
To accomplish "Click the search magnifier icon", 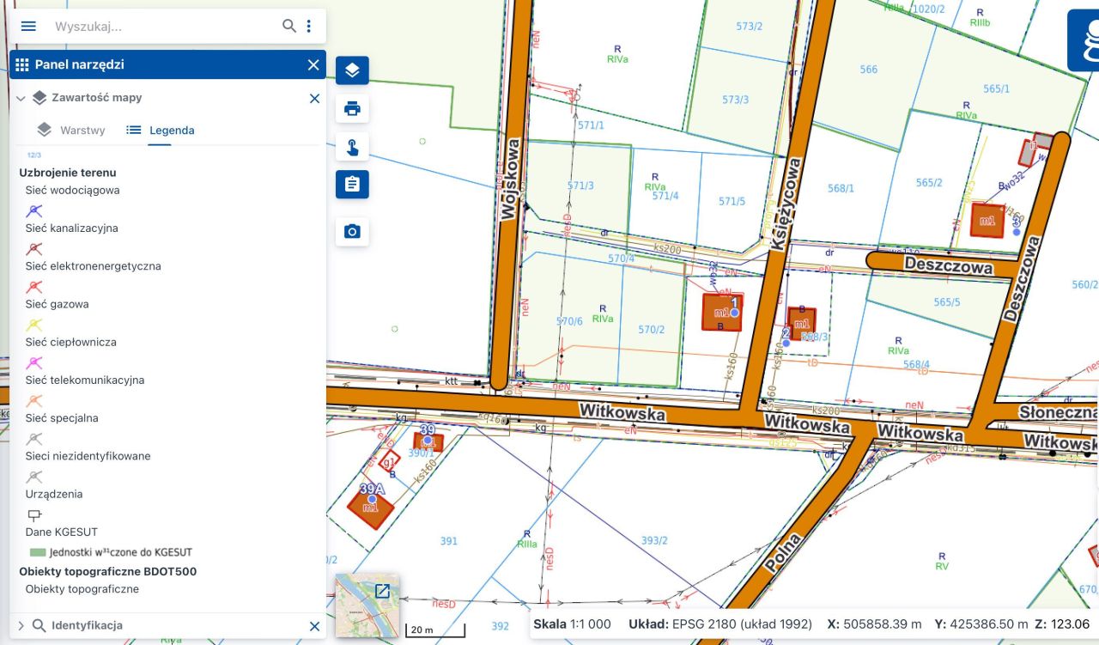I will click(x=289, y=26).
